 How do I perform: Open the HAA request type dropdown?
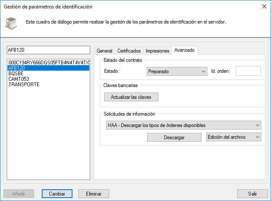[182, 125]
